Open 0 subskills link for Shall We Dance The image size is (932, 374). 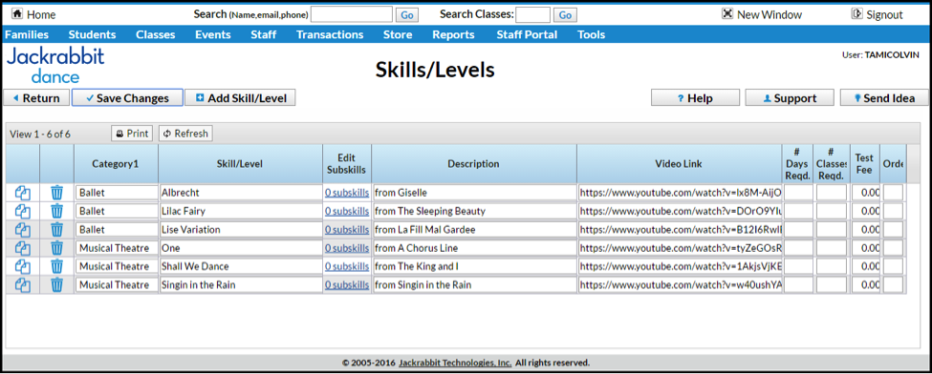[x=347, y=266]
